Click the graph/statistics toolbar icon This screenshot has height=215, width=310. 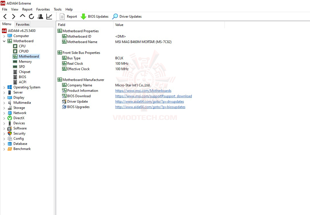(x=49, y=16)
